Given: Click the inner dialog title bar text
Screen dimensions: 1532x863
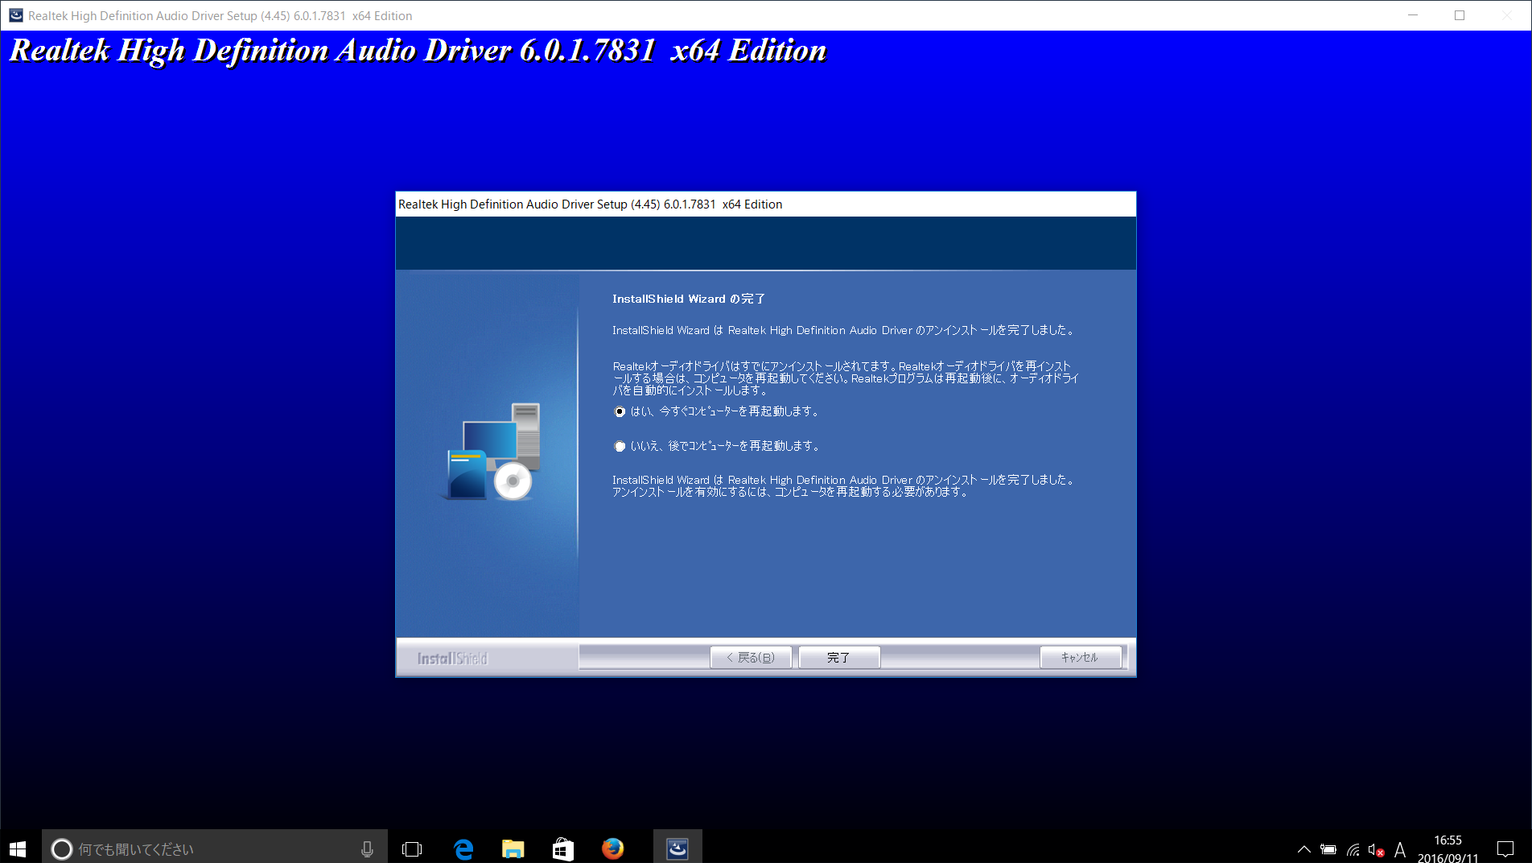Looking at the screenshot, I should pyautogui.click(x=590, y=204).
